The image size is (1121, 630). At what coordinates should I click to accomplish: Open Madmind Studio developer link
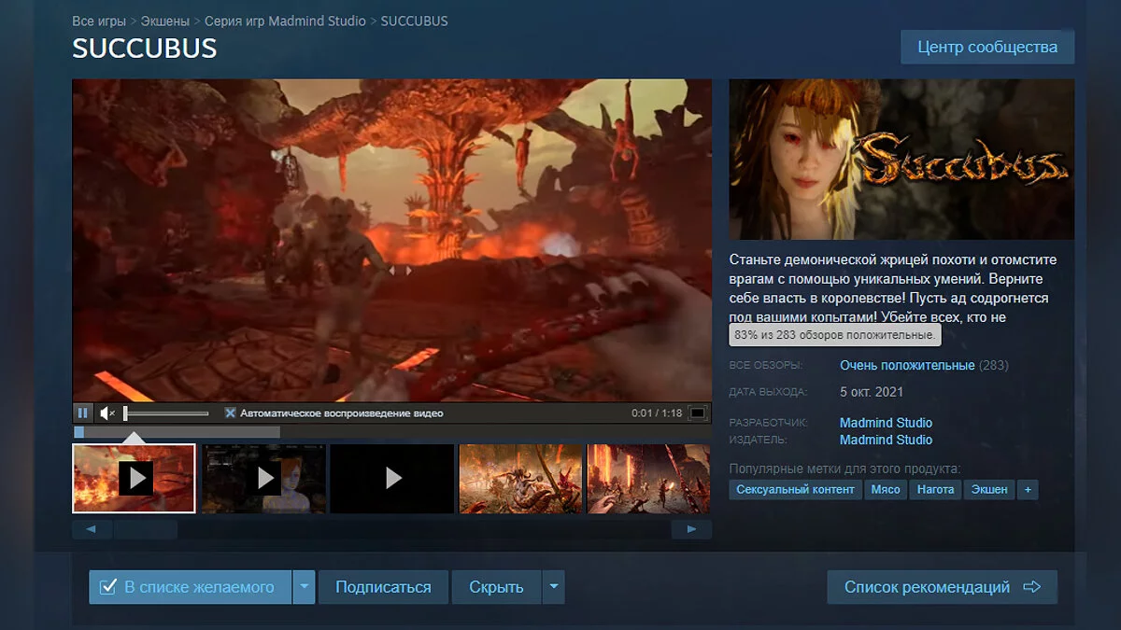coord(886,423)
